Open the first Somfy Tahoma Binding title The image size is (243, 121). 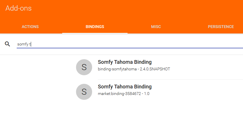[x=125, y=62]
